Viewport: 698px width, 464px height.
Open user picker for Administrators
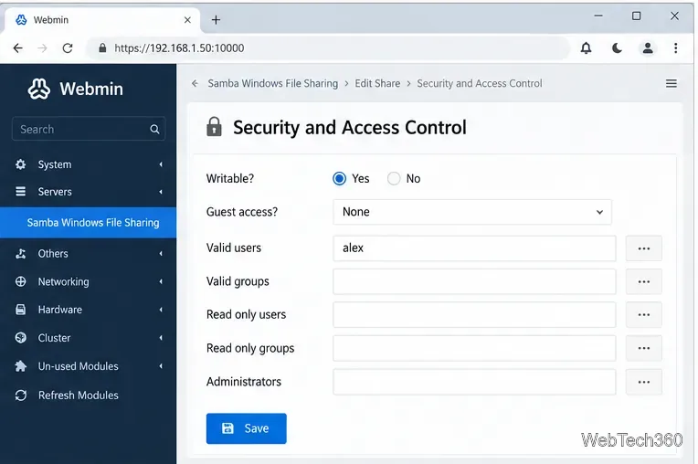(x=644, y=382)
